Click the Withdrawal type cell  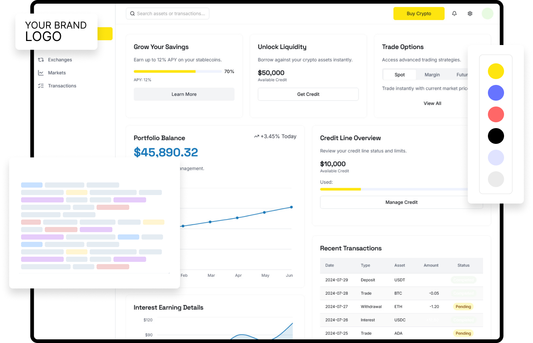click(x=371, y=307)
